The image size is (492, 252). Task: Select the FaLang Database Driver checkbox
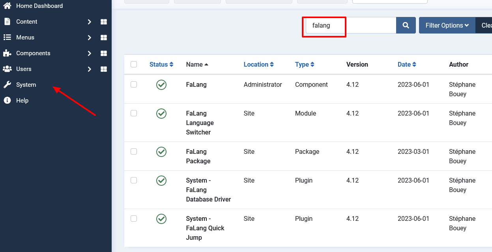coord(134,180)
